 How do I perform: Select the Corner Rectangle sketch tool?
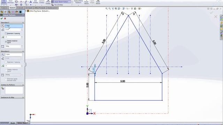click(16, 2)
